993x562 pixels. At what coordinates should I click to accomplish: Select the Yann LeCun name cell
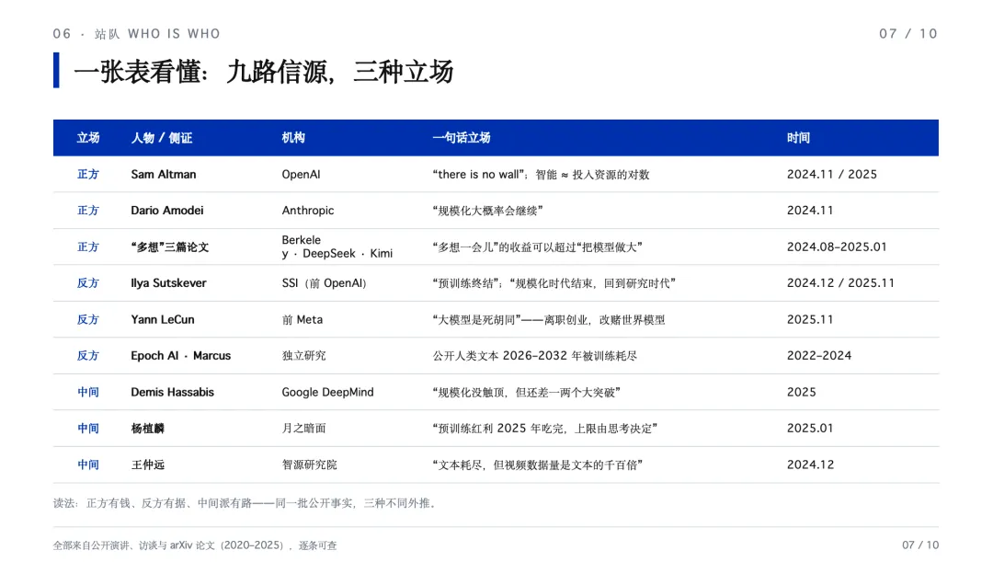(163, 319)
